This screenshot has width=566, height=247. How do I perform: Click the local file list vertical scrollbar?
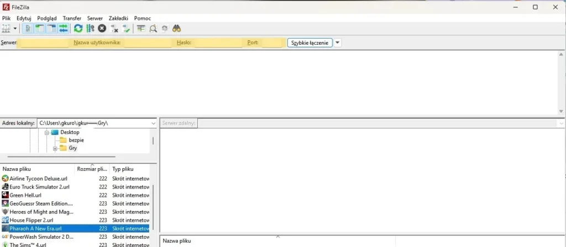pos(153,208)
